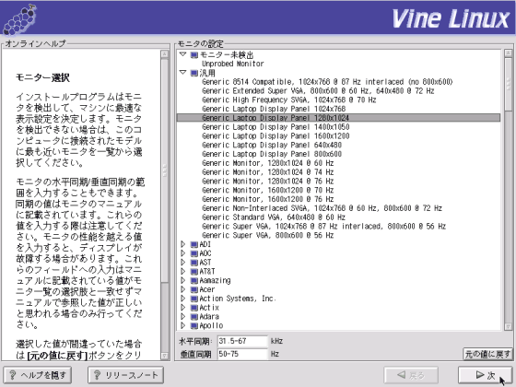Expand the Acer vendor group

[x=183, y=289]
